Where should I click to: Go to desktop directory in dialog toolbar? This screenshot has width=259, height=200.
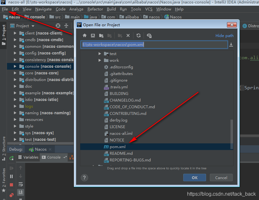pos(93,35)
